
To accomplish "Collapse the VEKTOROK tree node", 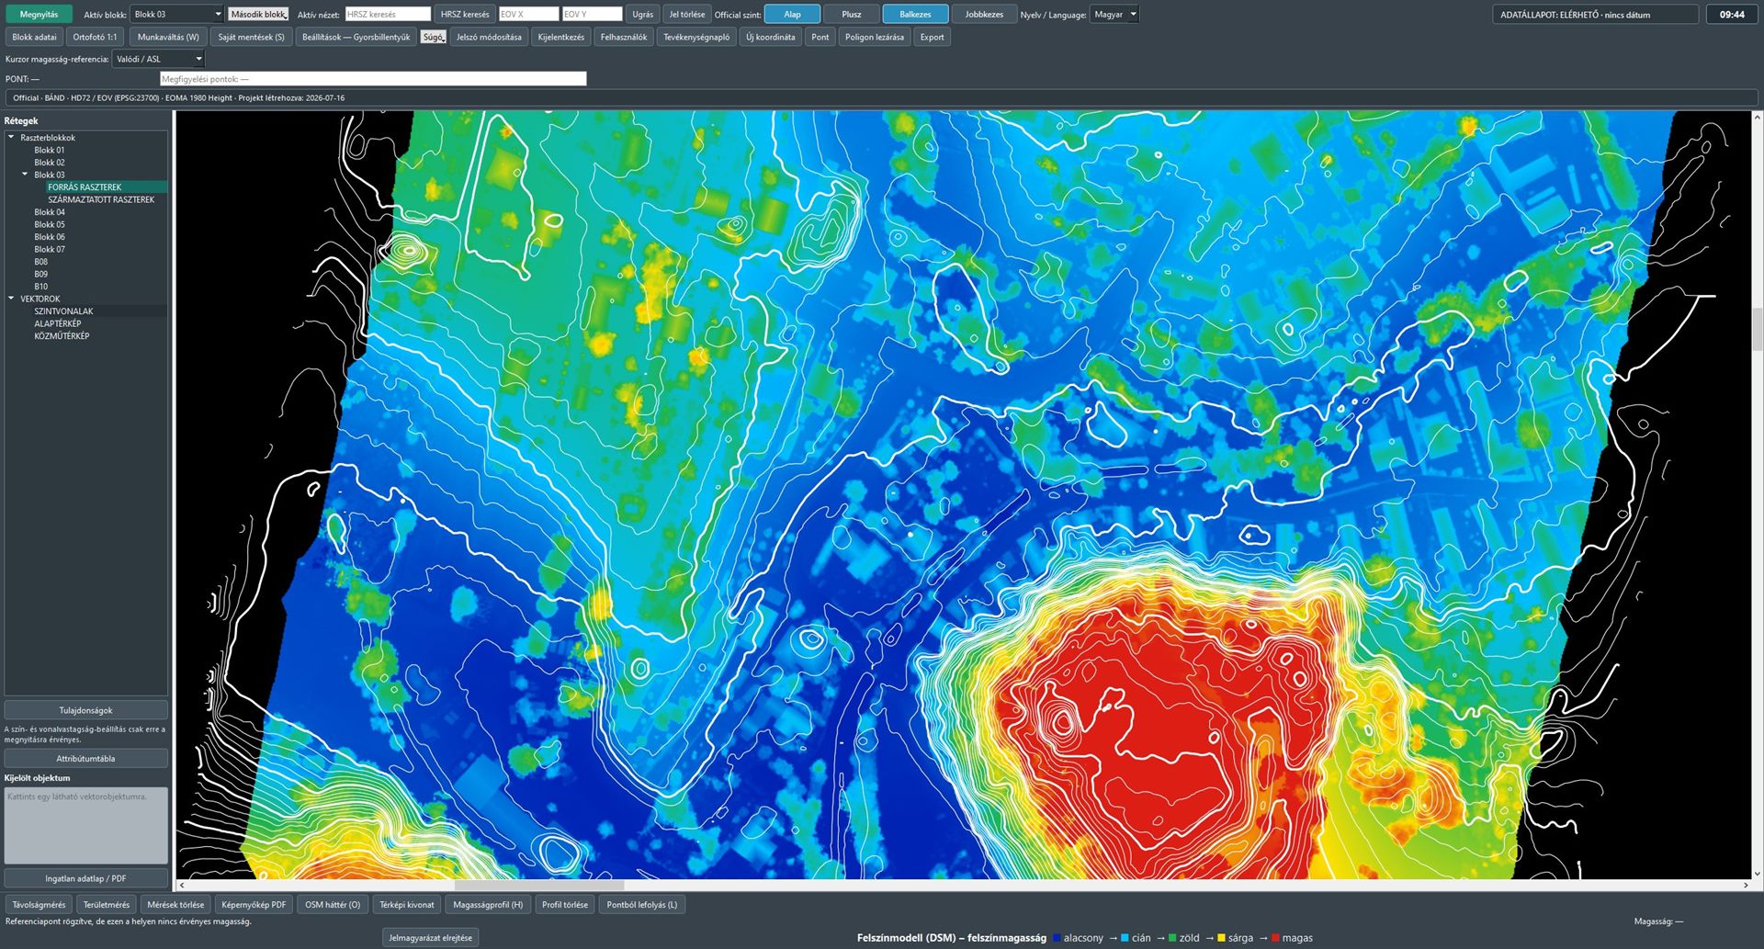I will point(12,299).
